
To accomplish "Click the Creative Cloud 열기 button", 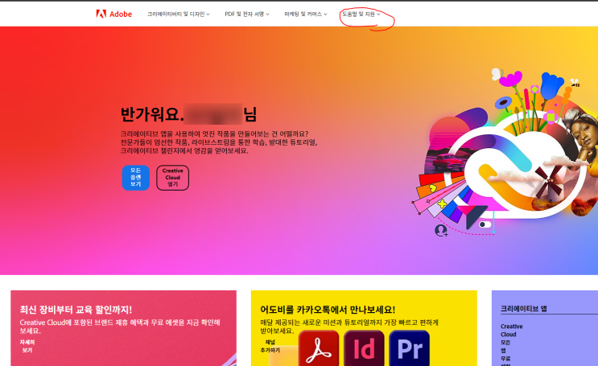I will tap(173, 178).
